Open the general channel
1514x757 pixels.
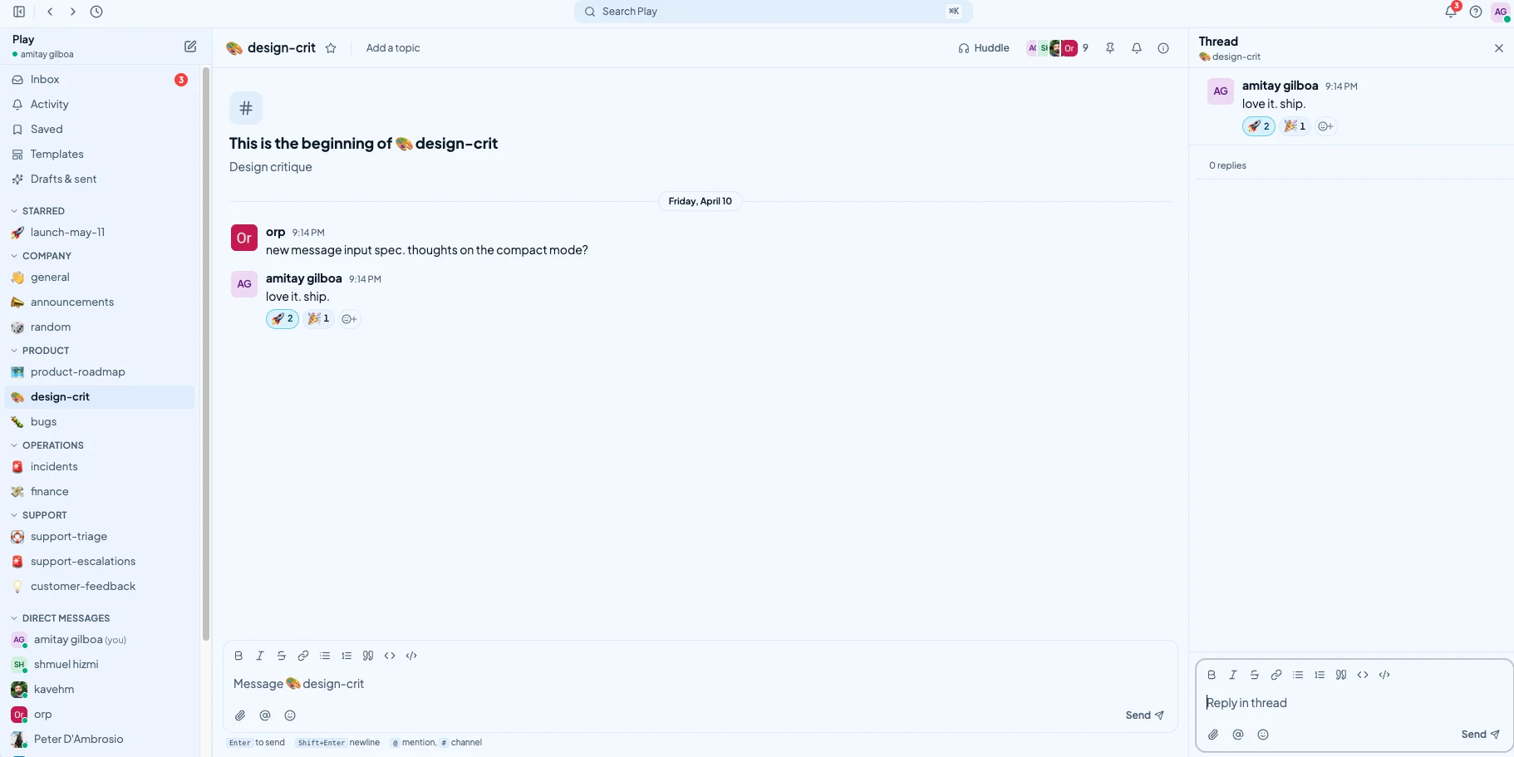coord(100,278)
